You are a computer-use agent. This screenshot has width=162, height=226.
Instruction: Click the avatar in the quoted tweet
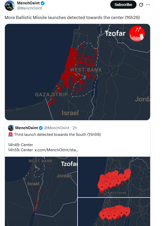11,128
